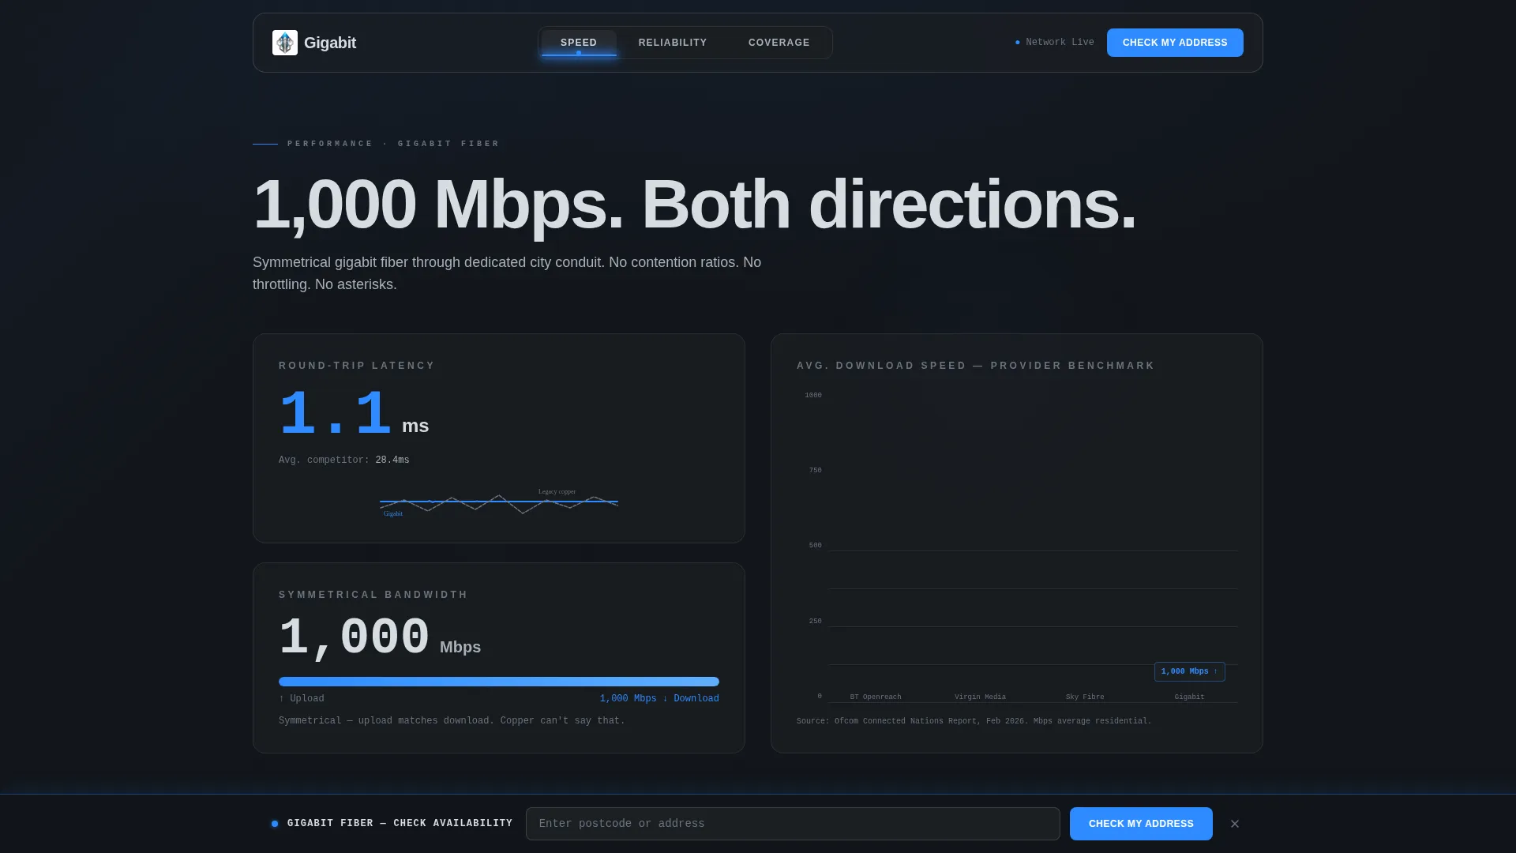
Task: Click Check My Address in header
Action: [x=1175, y=43]
